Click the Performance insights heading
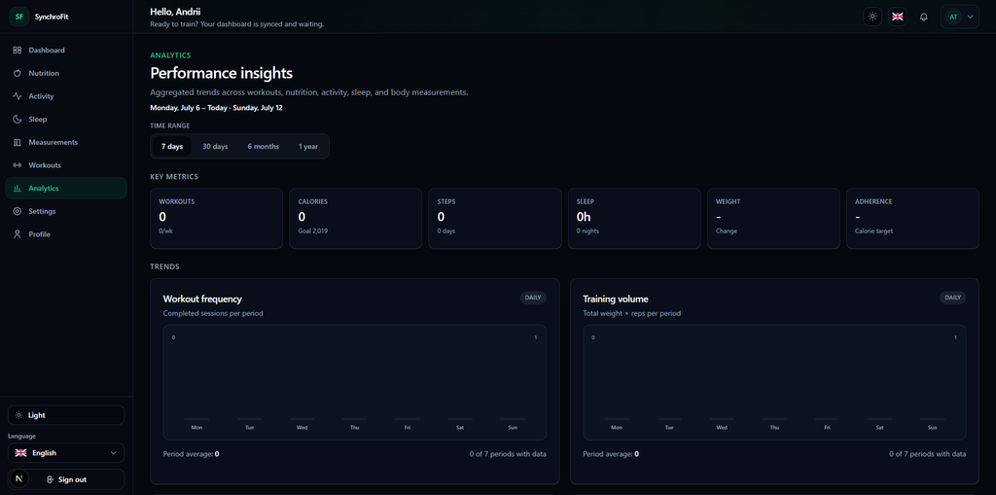Image resolution: width=996 pixels, height=495 pixels. 221,73
